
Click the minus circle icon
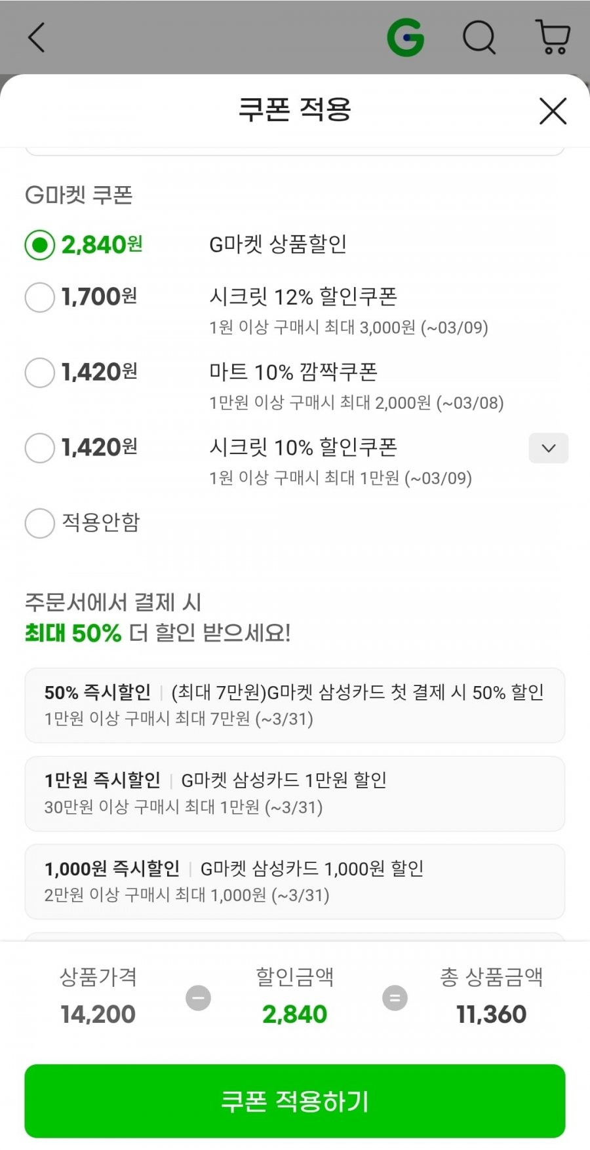coord(198,998)
